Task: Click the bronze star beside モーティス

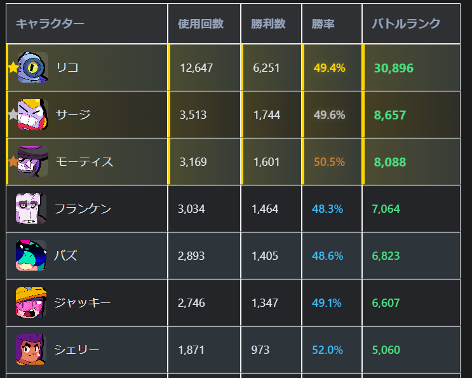Action: [13, 161]
